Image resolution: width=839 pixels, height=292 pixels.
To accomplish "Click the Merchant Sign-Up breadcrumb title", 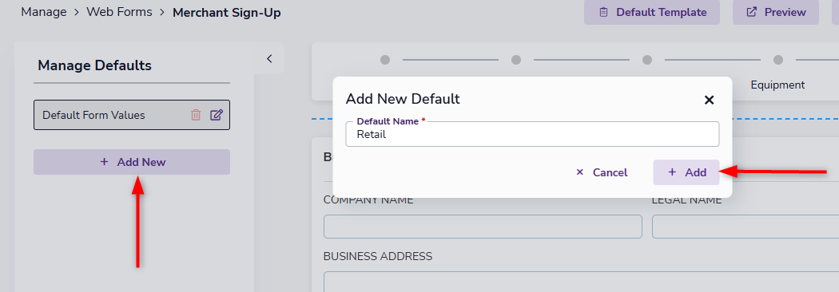I will (x=226, y=12).
